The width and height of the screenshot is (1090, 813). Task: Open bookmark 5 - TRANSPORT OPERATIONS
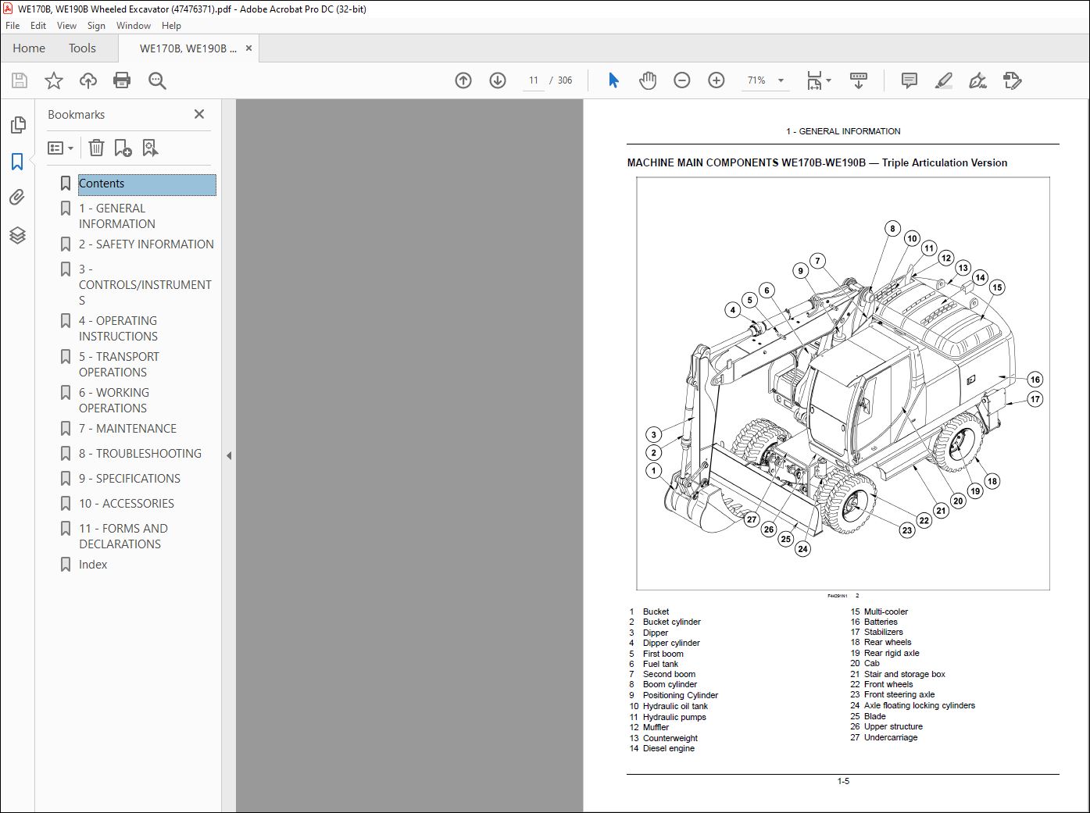pos(119,365)
